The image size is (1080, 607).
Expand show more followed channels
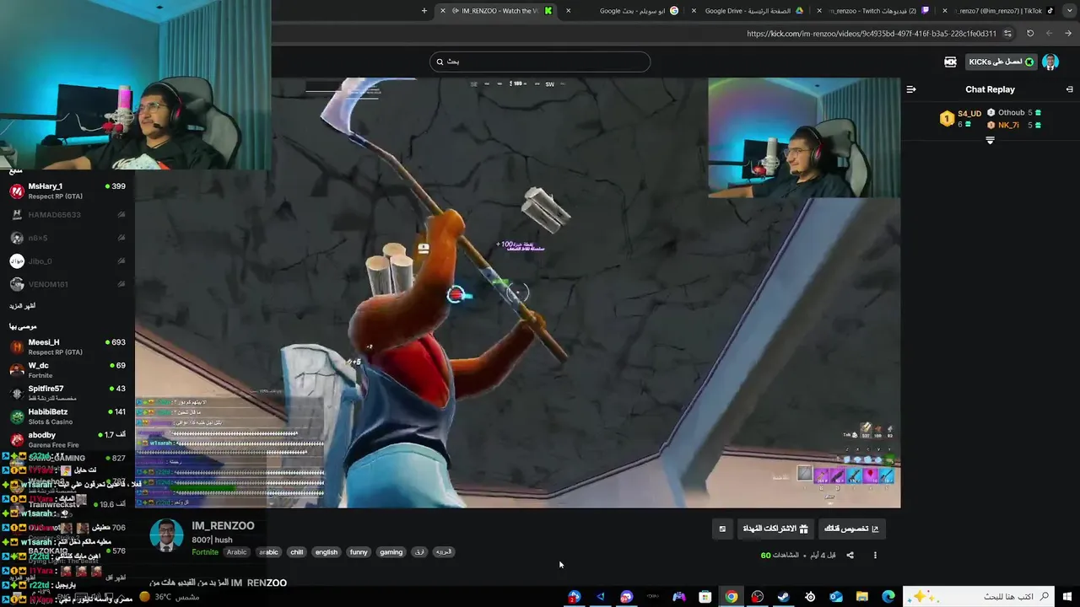click(x=23, y=306)
